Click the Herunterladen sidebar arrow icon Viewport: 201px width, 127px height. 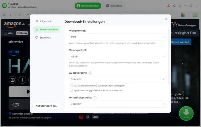37,29
